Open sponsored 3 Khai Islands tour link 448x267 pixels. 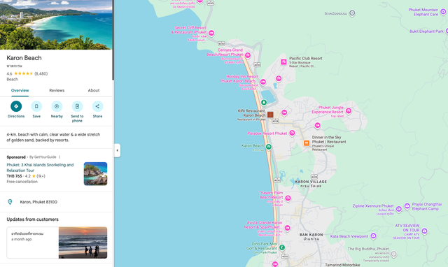[40, 168]
